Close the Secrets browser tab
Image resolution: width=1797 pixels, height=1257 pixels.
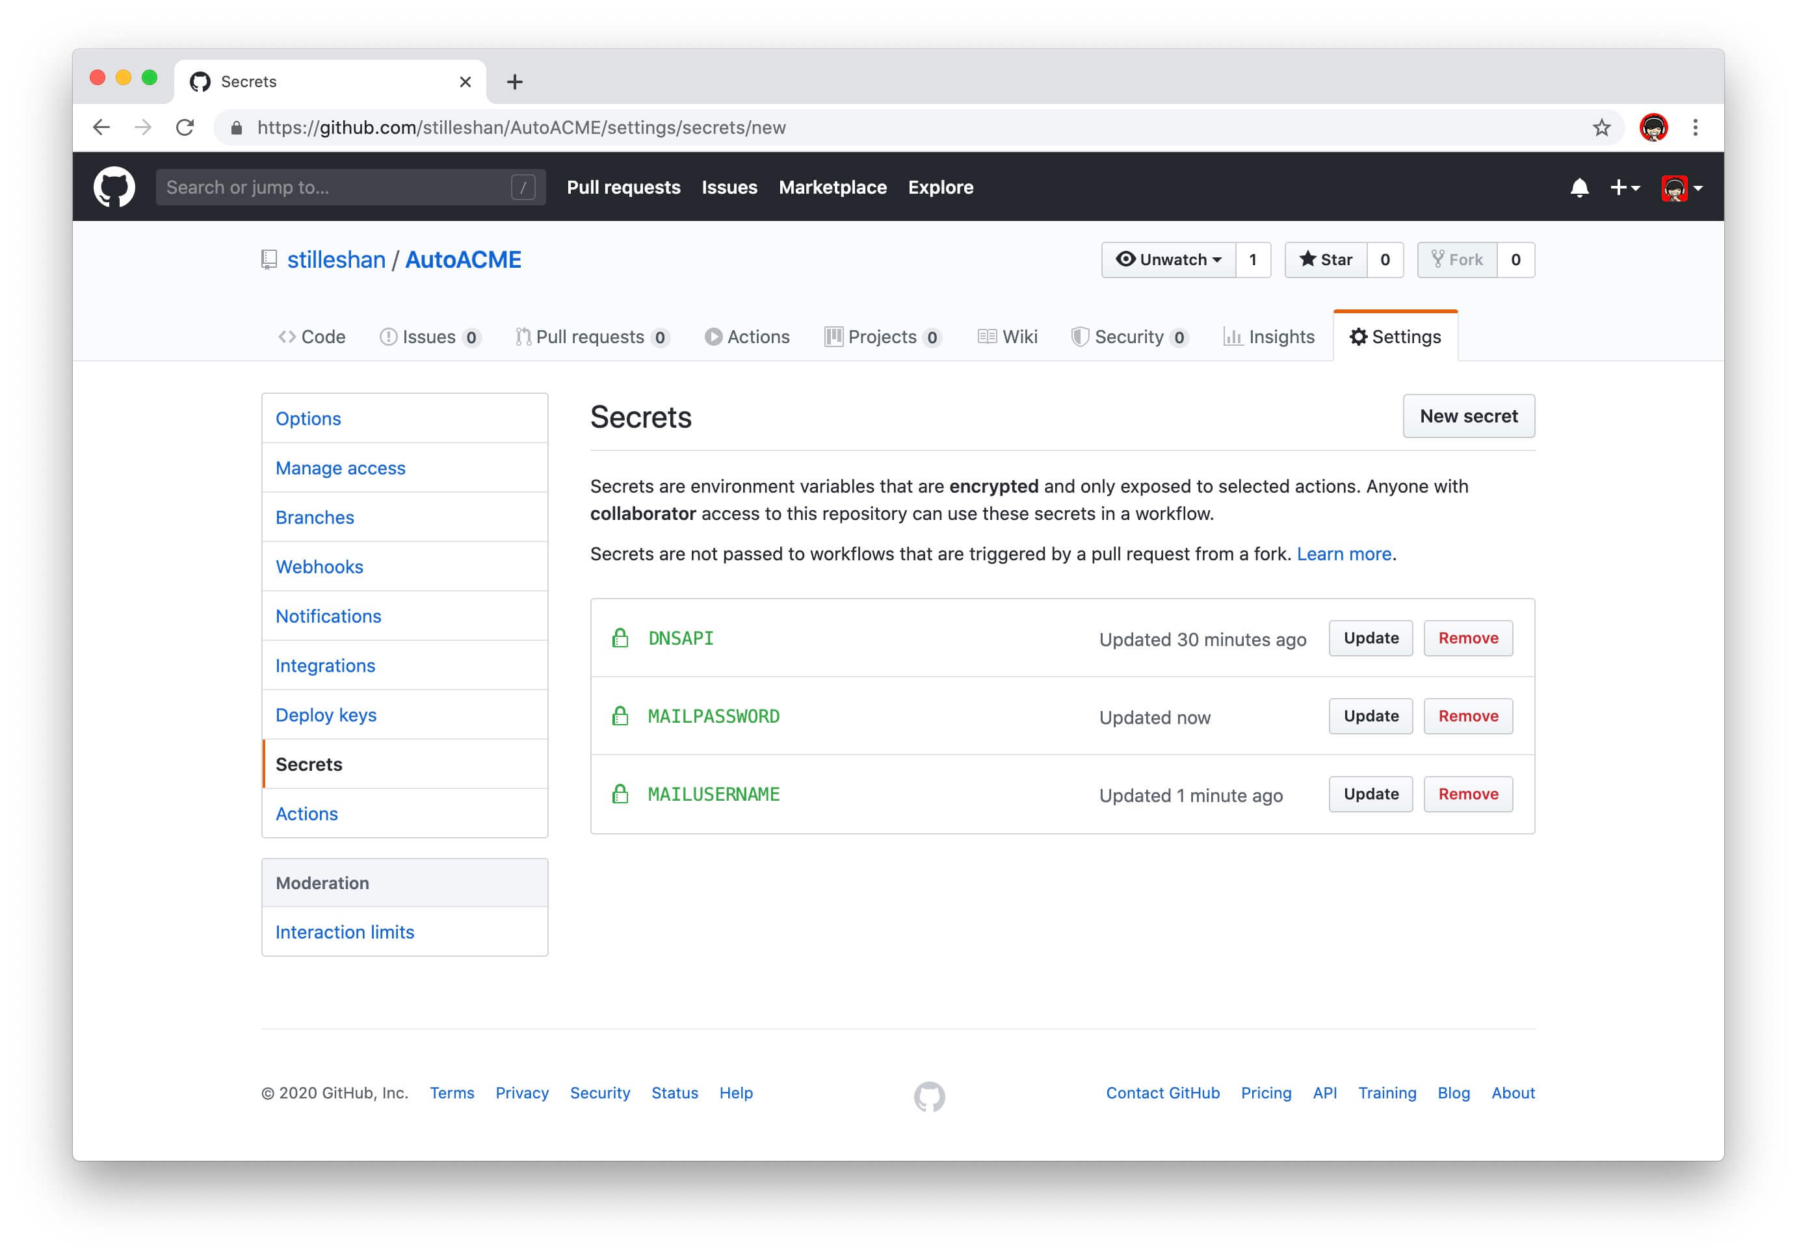465,82
